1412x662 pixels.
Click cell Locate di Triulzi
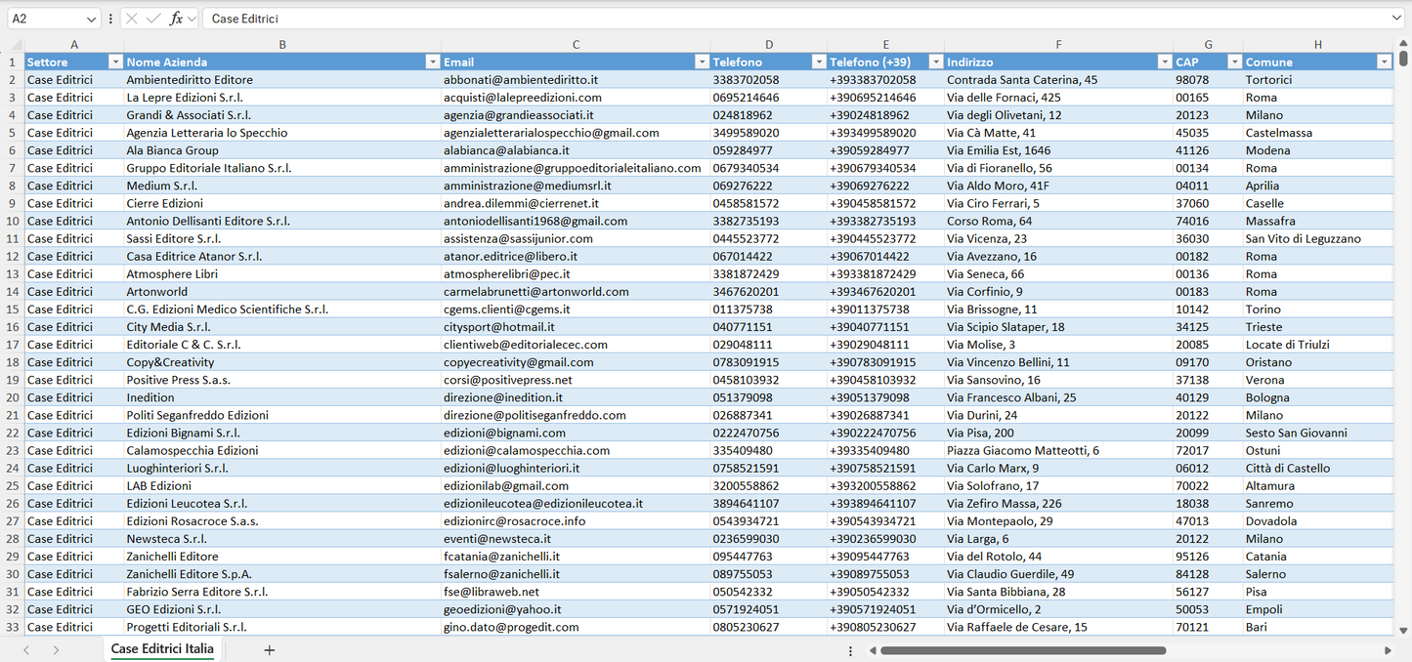click(1317, 345)
